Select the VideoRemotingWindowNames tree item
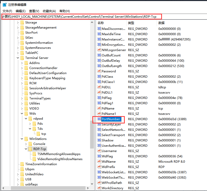The width and height of the screenshot is (207, 191). coord(60,159)
